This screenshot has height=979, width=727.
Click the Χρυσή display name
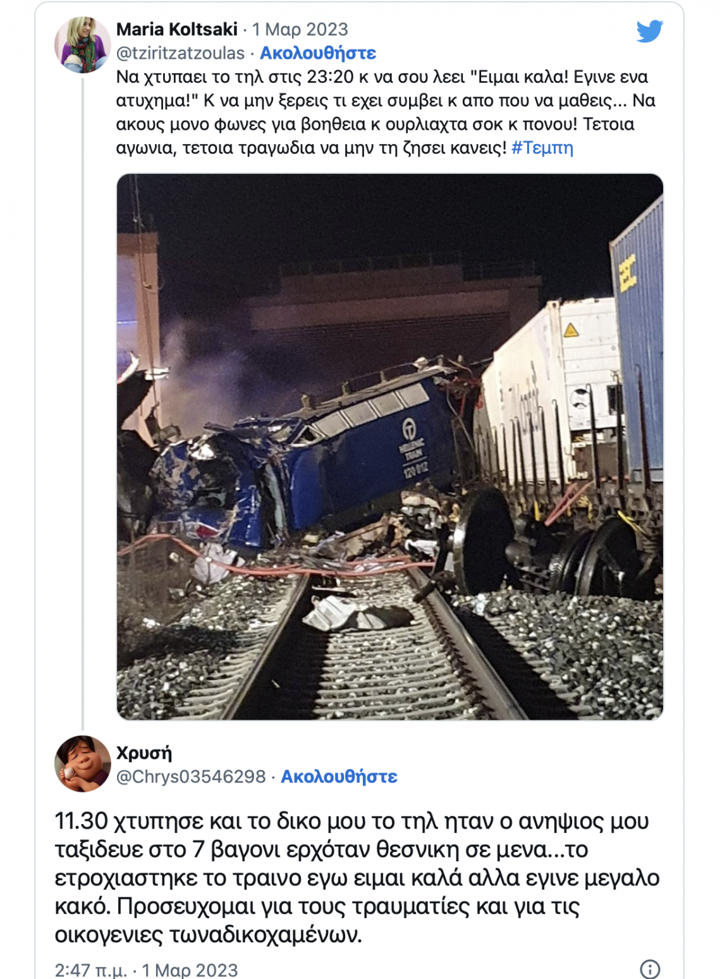click(x=144, y=753)
